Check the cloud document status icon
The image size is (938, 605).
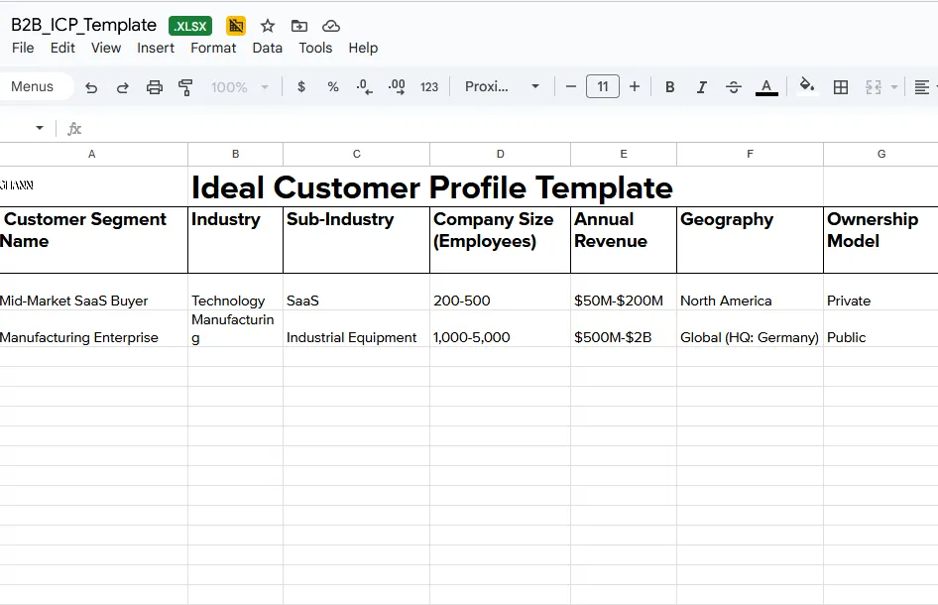331,26
